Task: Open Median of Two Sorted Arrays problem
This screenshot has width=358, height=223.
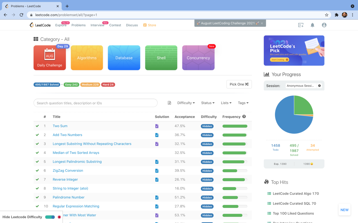Action: 76,153
